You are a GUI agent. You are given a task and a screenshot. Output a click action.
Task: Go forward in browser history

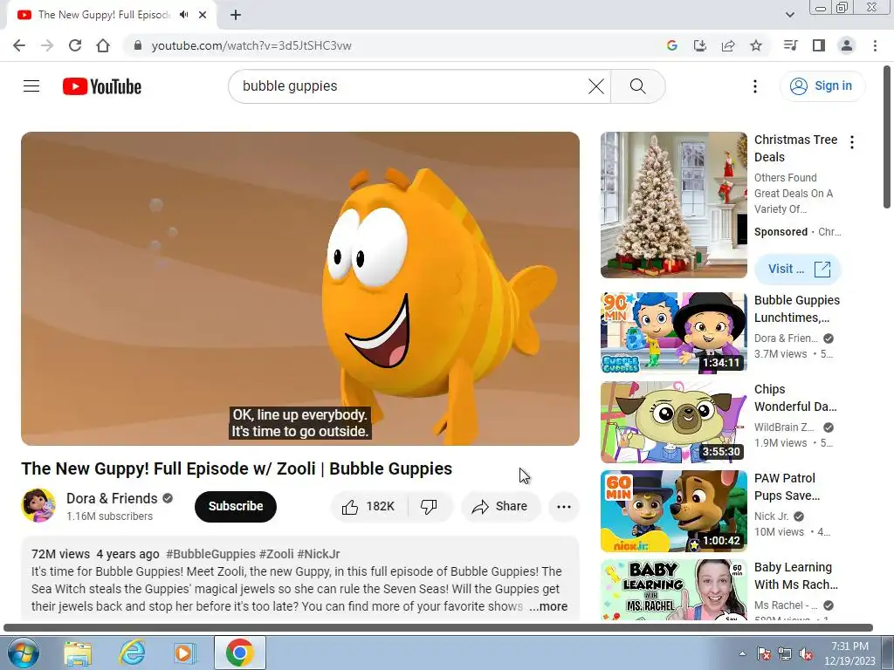(47, 45)
